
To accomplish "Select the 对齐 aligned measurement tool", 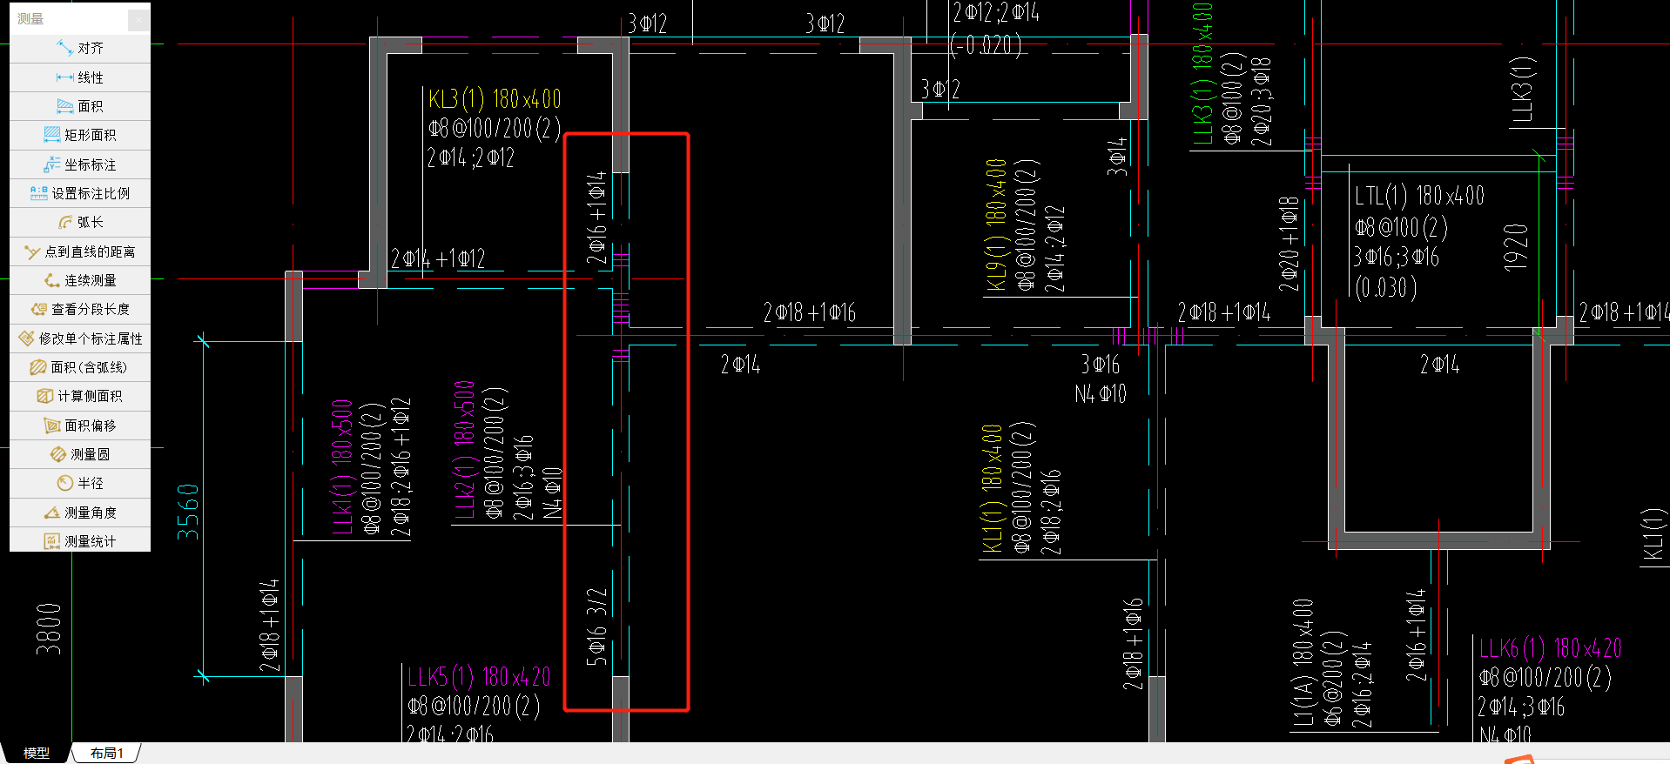I will click(x=80, y=48).
